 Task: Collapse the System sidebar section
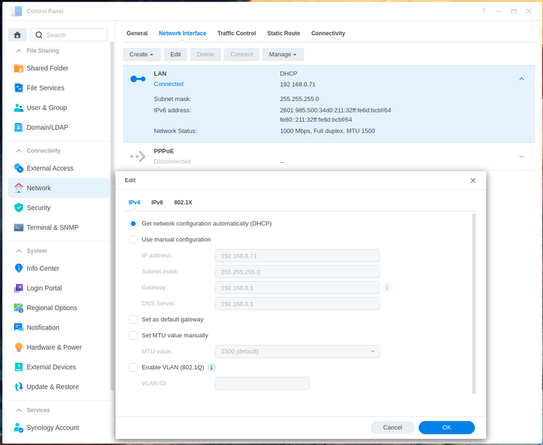(x=19, y=251)
